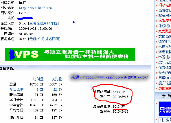
Task: Open the red 顶级电信 sidebar link
Action: pyautogui.click(x=165, y=5)
